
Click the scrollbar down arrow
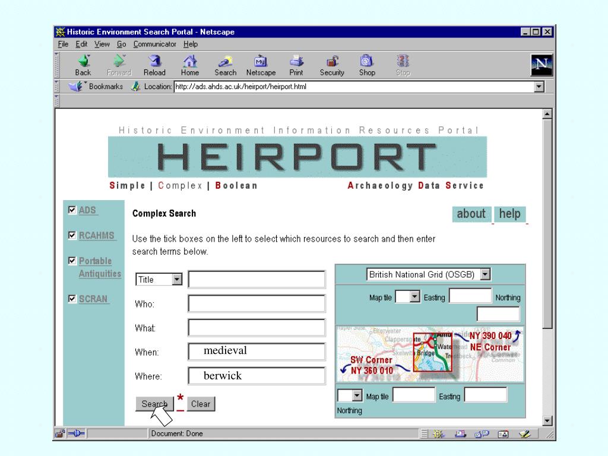[547, 421]
